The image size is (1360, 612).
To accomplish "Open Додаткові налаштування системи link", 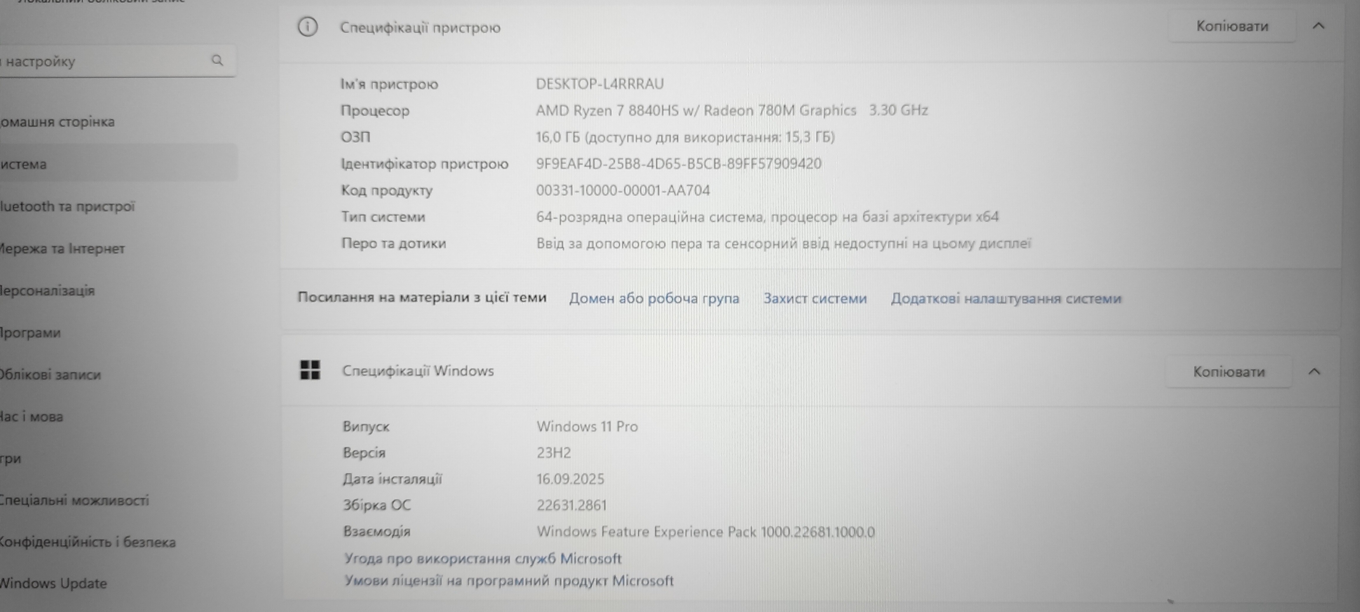I will coord(1006,298).
